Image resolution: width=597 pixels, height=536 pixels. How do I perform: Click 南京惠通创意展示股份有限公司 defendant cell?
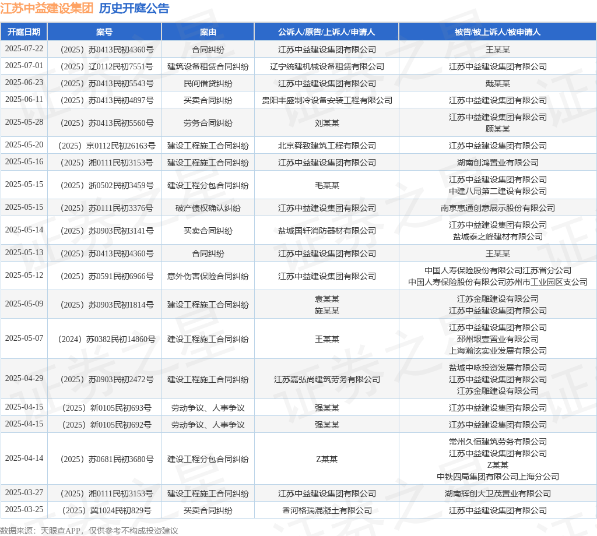498,208
